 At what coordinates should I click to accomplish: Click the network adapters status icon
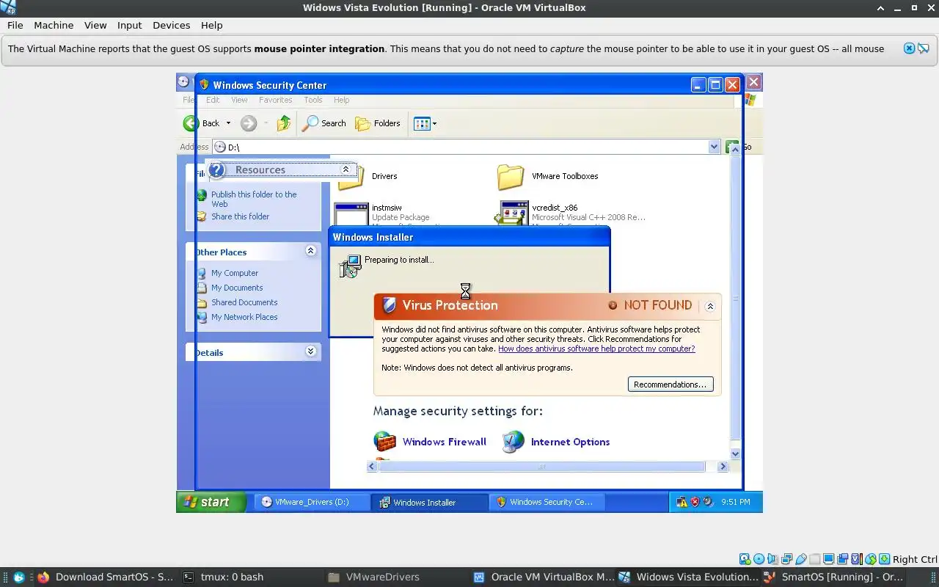(787, 559)
